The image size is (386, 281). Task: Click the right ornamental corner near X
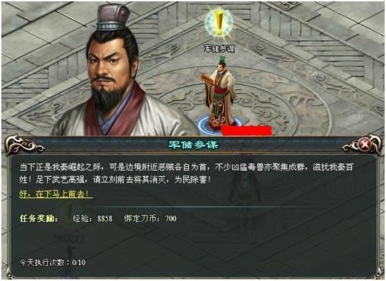click(x=362, y=145)
